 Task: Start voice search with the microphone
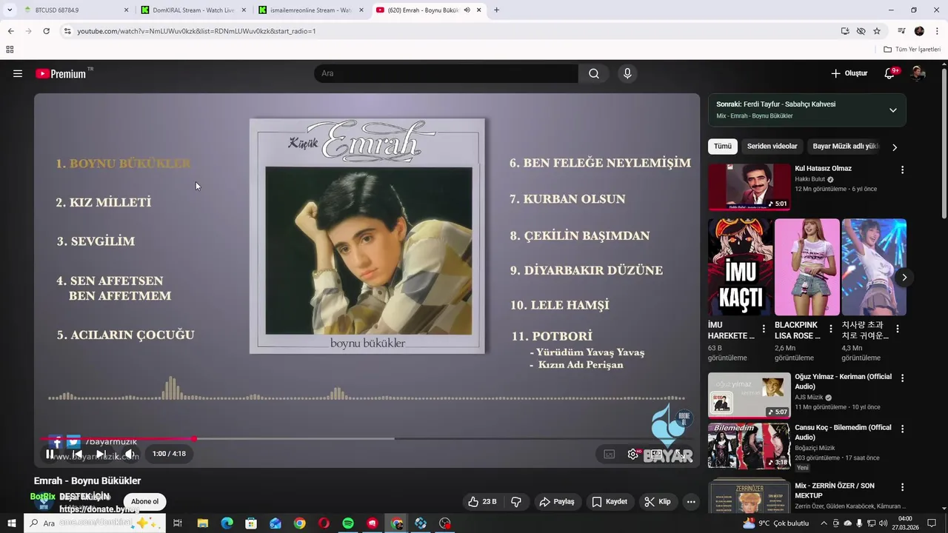tap(627, 73)
